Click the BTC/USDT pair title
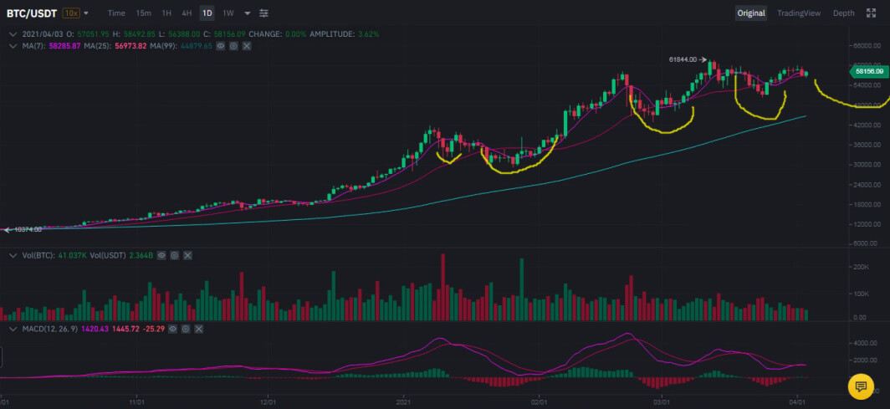This screenshot has height=409, width=890. 32,13
